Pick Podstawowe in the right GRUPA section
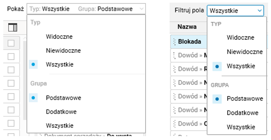The width and height of the screenshot is (271, 140). pyautogui.click(x=245, y=99)
